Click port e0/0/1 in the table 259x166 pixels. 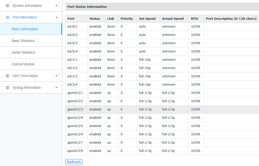tap(72, 26)
